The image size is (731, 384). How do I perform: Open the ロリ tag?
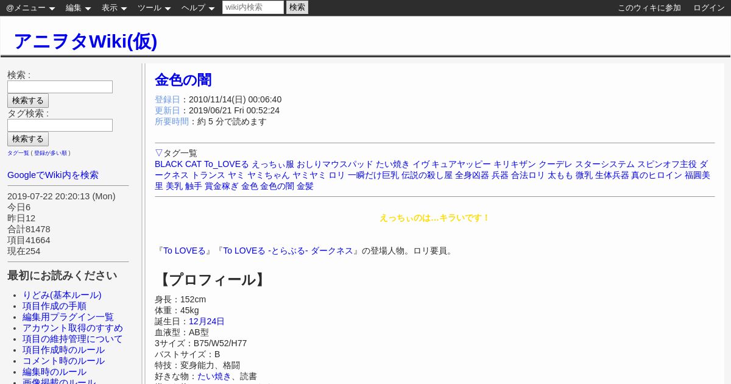tap(337, 175)
